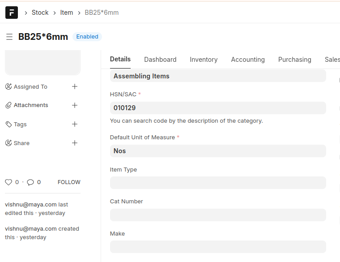The image size is (340, 262).
Task: Click the FOLLOW button
Action: point(69,182)
